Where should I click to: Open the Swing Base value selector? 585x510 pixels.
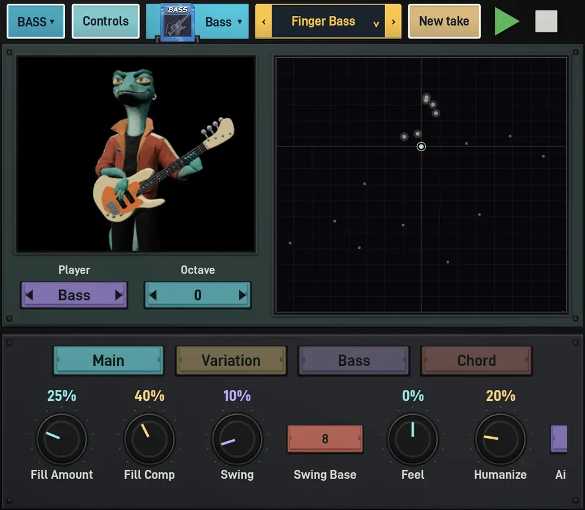pos(325,439)
